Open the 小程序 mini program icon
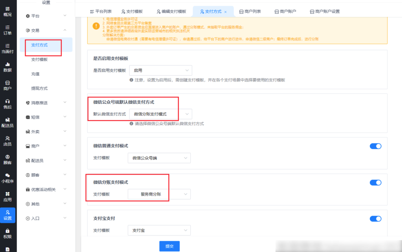Screen dimensions: 402x252 [7, 175]
